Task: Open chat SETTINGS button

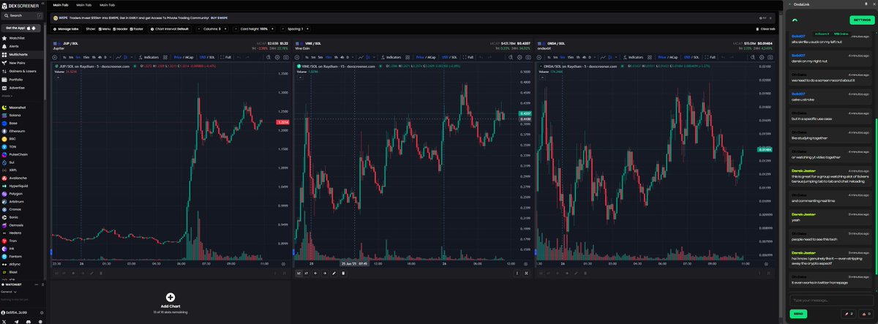Action: coord(860,20)
